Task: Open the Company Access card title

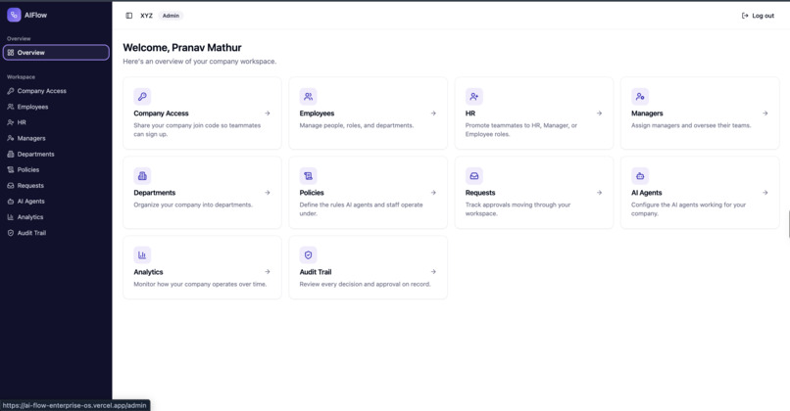Action: tap(161, 114)
